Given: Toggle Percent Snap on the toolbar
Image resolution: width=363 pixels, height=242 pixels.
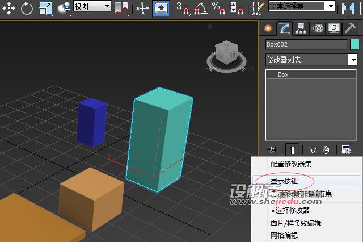Looking at the screenshot, I should point(217,8).
